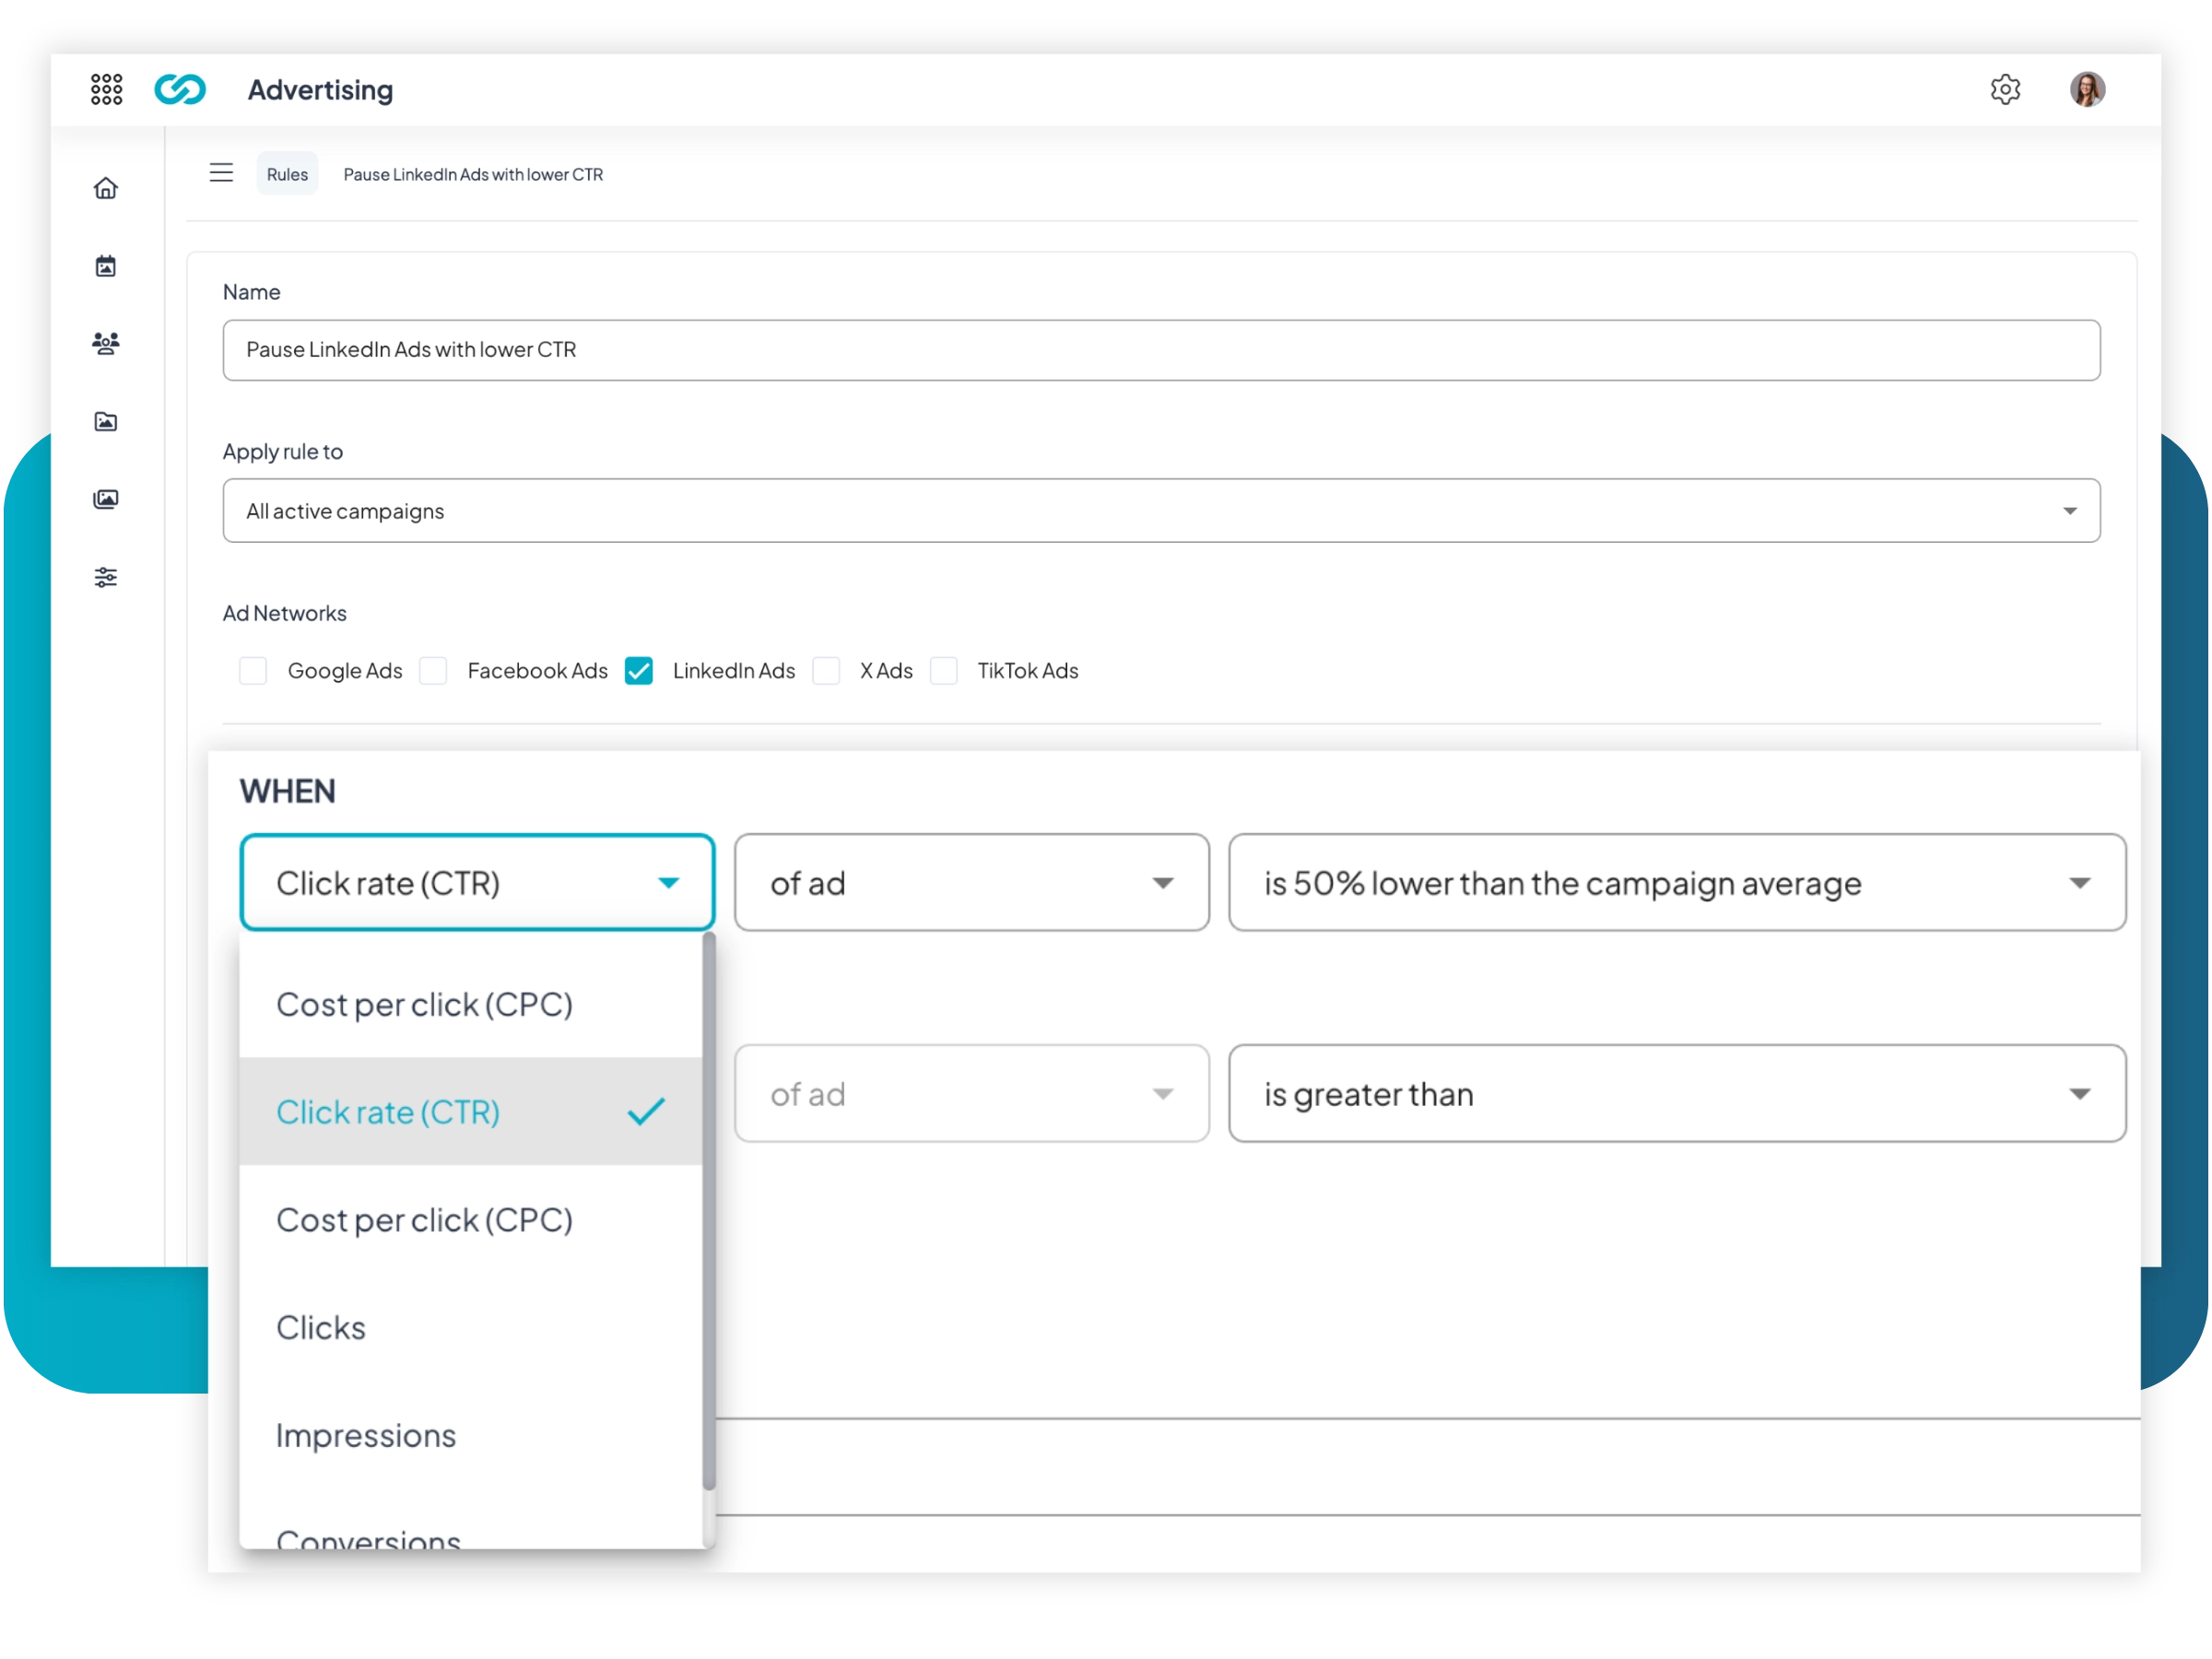2212x1659 pixels.
Task: Open the calendar sidebar icon
Action: [x=106, y=266]
